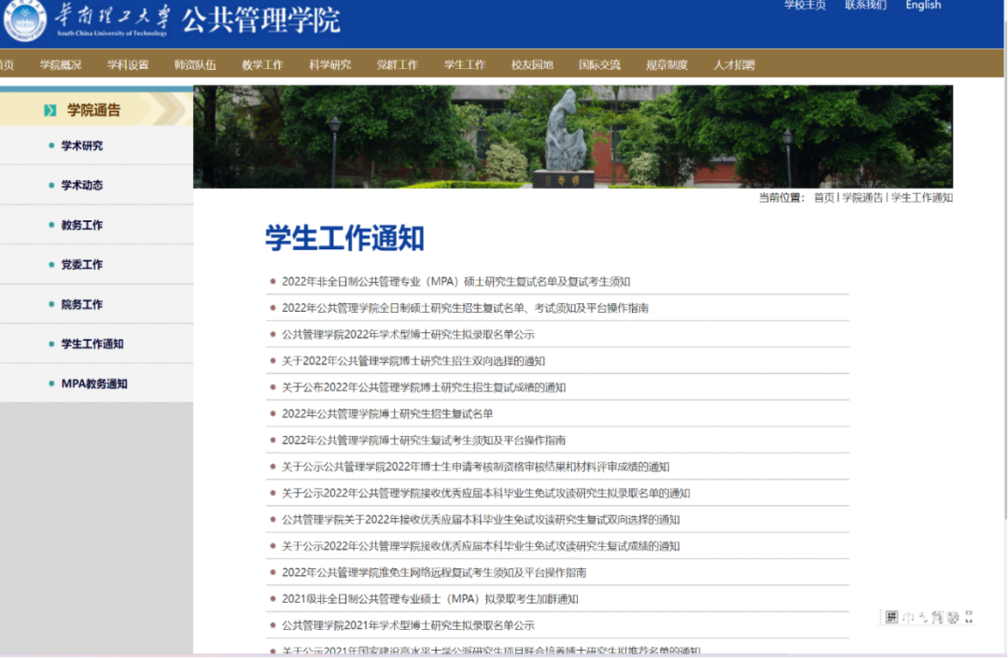1008x658 pixels.
Task: Open 2021级非全日制MPA拟录取考生加群通知
Action: click(430, 599)
